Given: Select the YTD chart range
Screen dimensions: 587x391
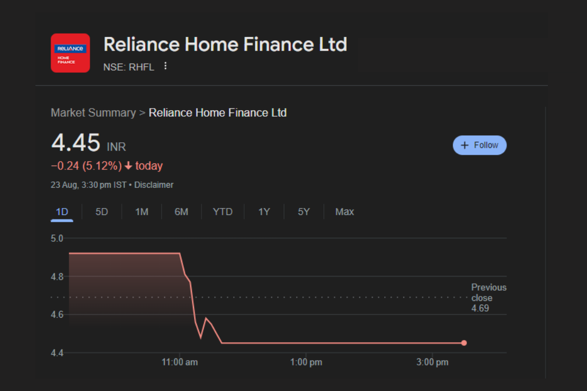Looking at the screenshot, I should pos(222,212).
